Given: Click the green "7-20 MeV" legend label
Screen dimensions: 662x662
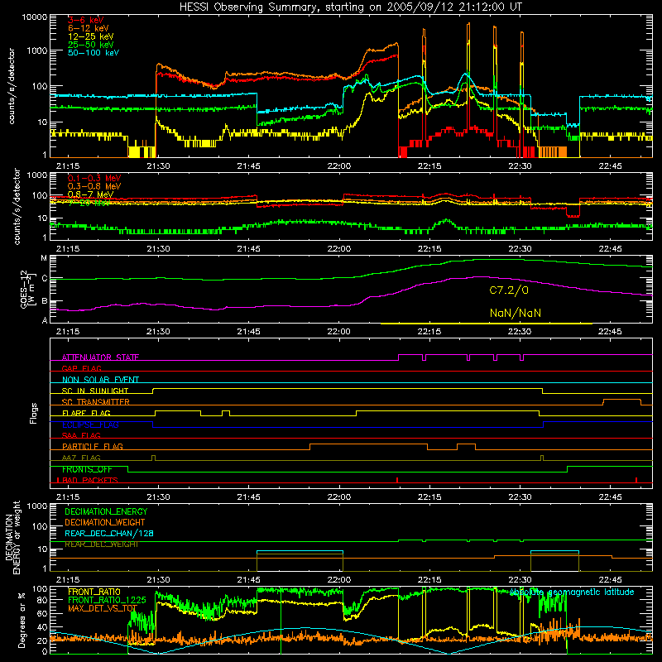Looking at the screenshot, I should 89,203.
